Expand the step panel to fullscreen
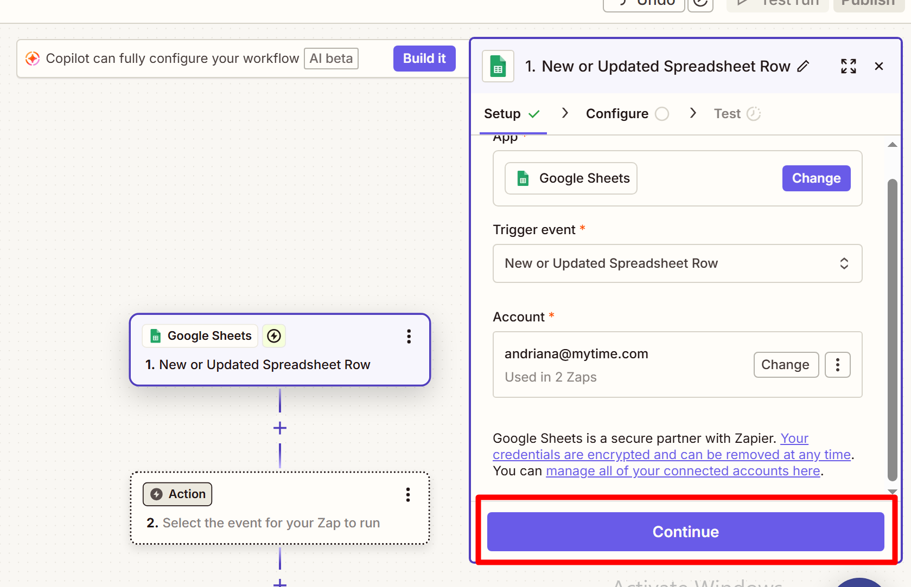 [x=849, y=66]
